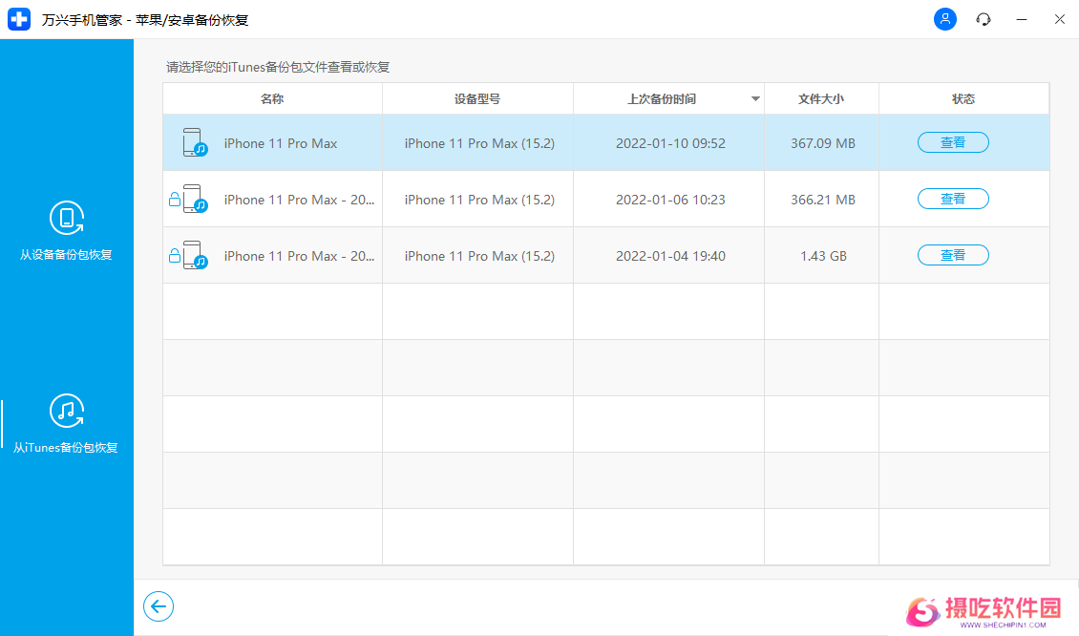View the 2022-01-10 09:52 backup
The width and height of the screenshot is (1079, 636).
953,142
